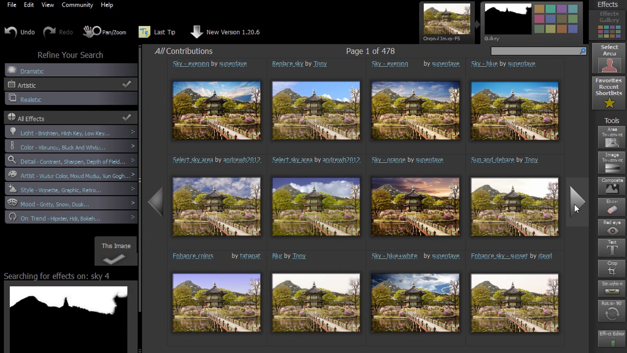
Task: Expand the Mood - Gritty, Snow category
Action: tap(133, 203)
